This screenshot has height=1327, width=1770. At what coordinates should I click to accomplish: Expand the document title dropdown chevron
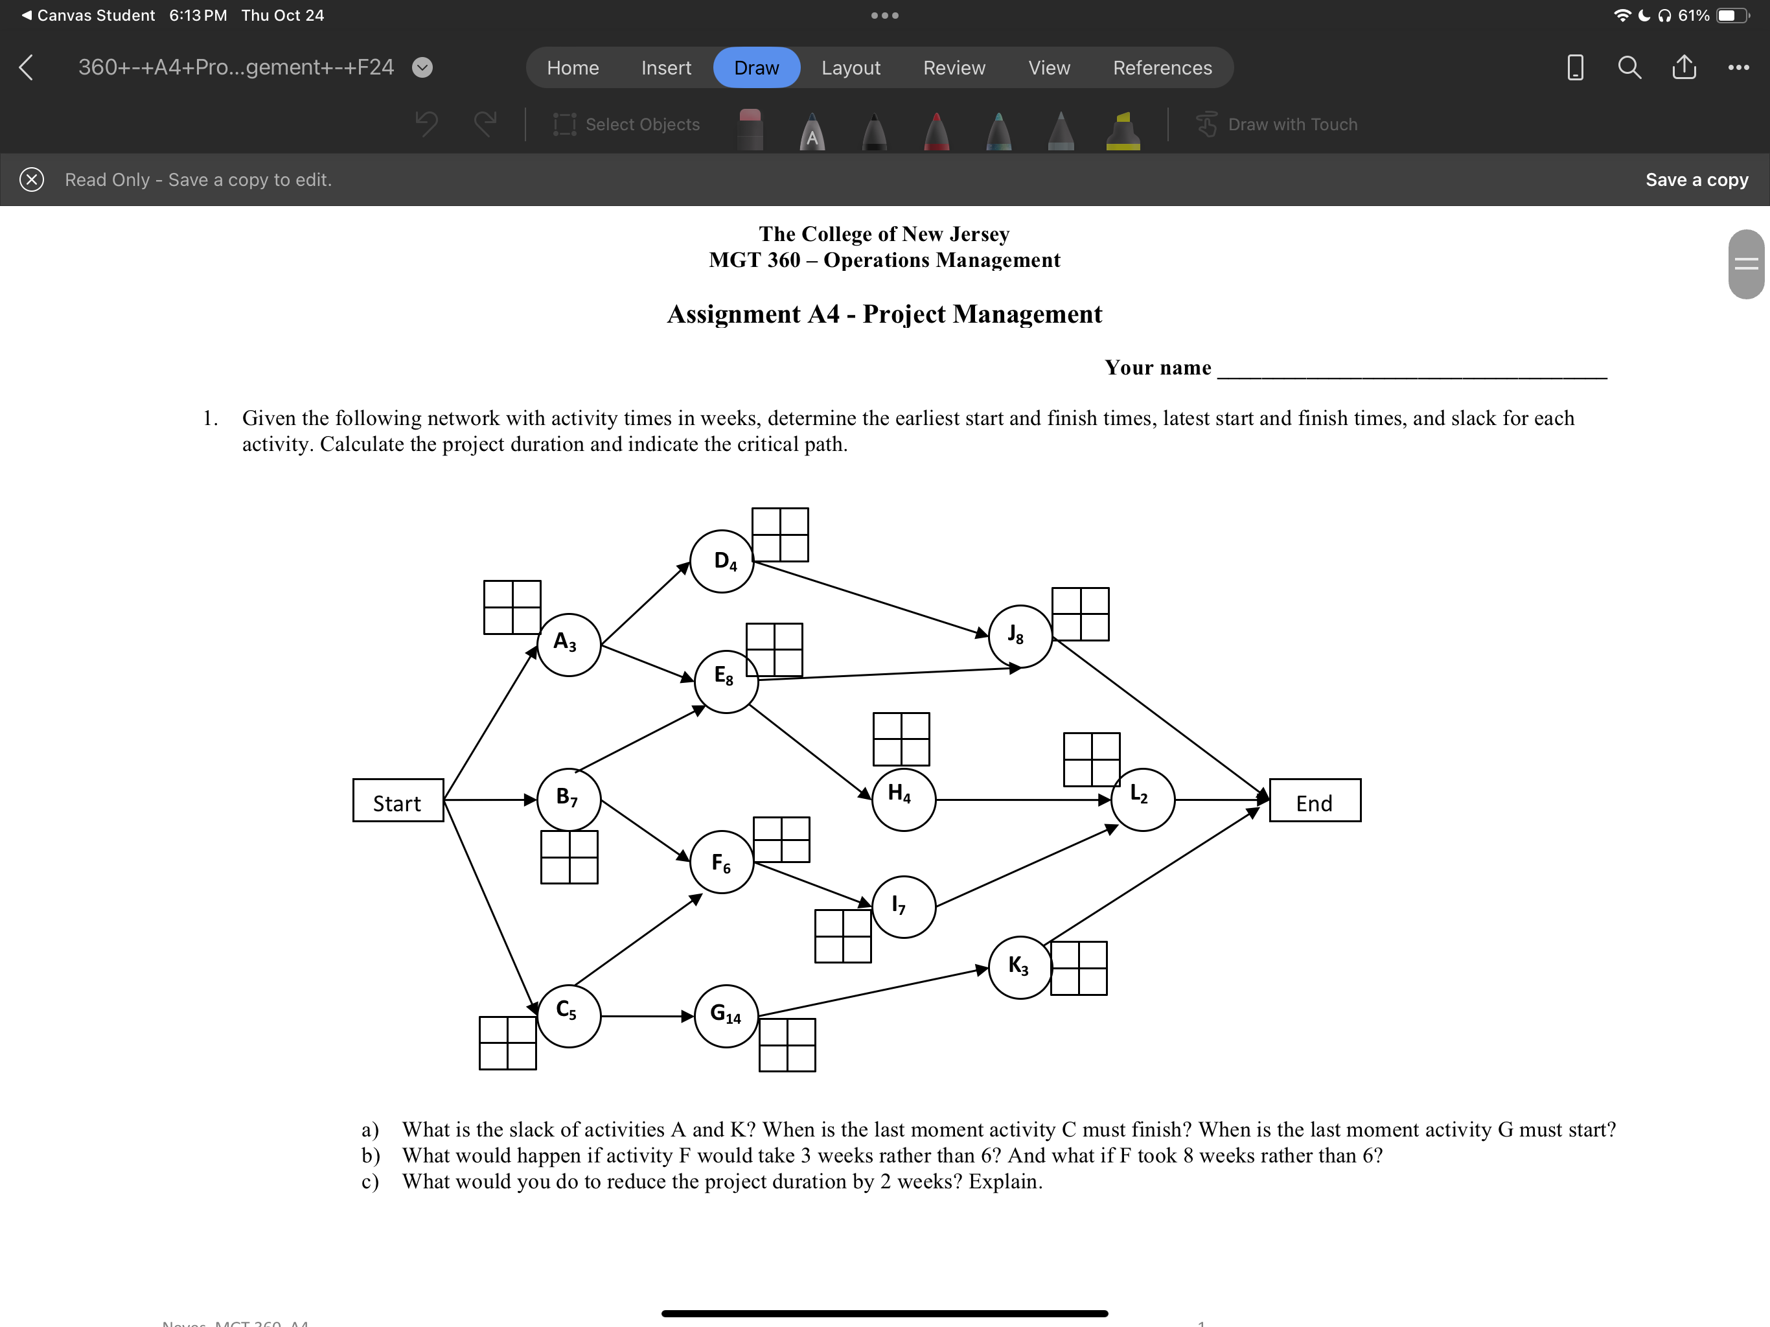(x=422, y=67)
